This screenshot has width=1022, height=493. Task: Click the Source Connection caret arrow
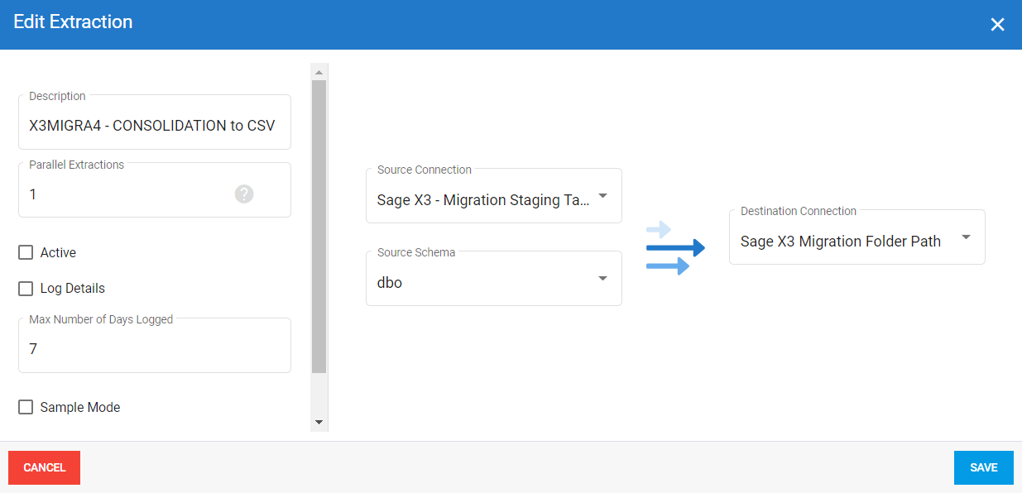coord(602,196)
